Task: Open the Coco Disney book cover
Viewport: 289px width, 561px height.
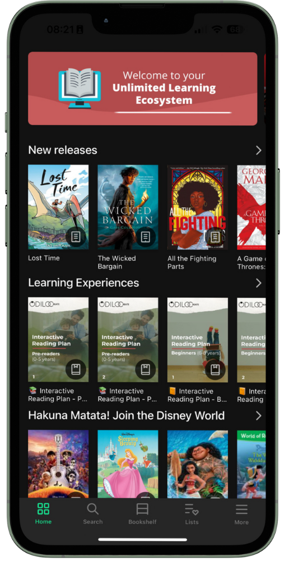Action: pos(58,464)
